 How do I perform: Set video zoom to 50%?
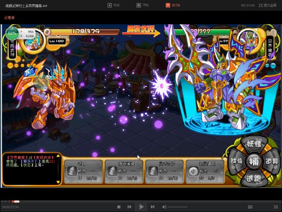coord(114,5)
